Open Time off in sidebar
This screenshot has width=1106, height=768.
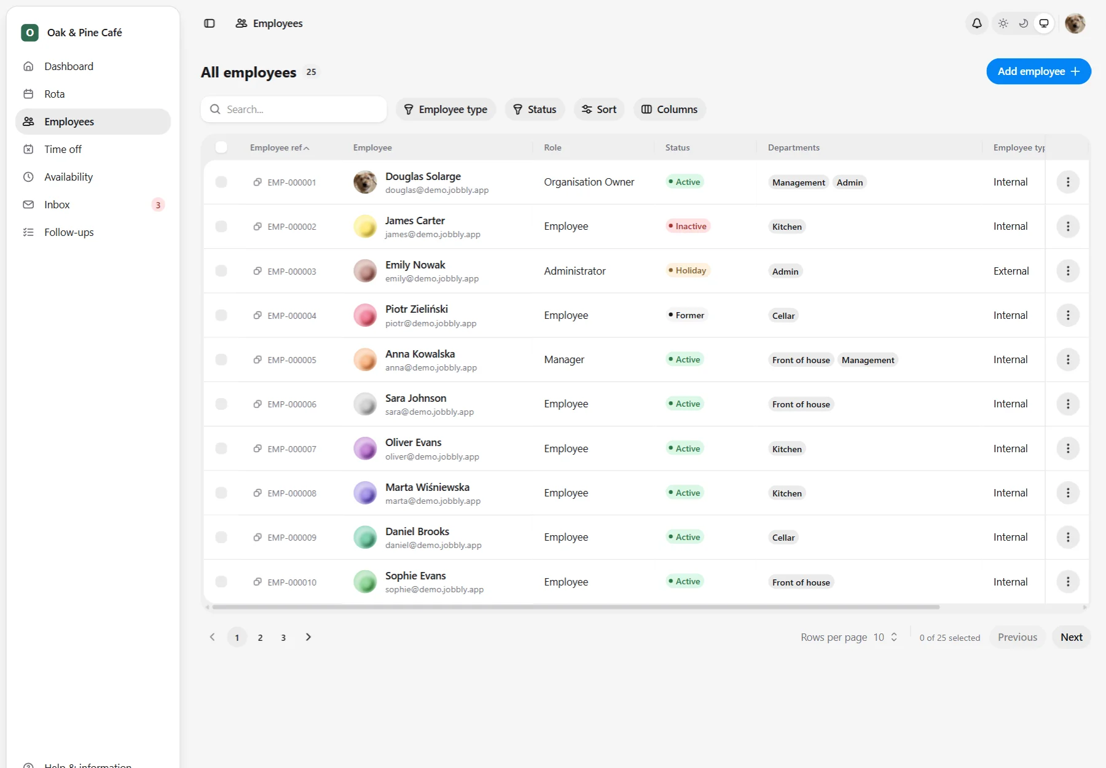pos(93,149)
